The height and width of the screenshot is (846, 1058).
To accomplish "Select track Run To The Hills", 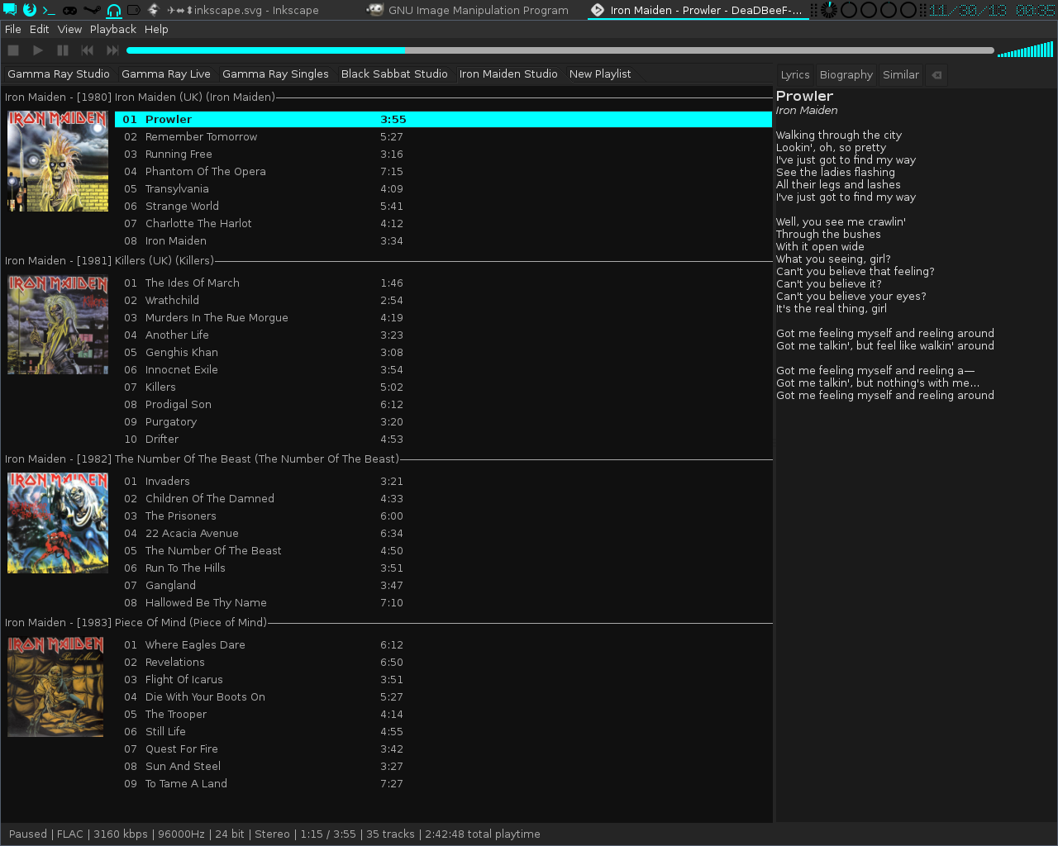I will click(x=443, y=568).
